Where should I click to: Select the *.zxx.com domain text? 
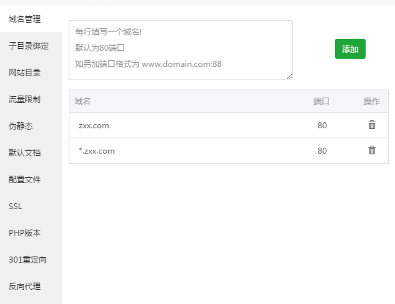(97, 151)
